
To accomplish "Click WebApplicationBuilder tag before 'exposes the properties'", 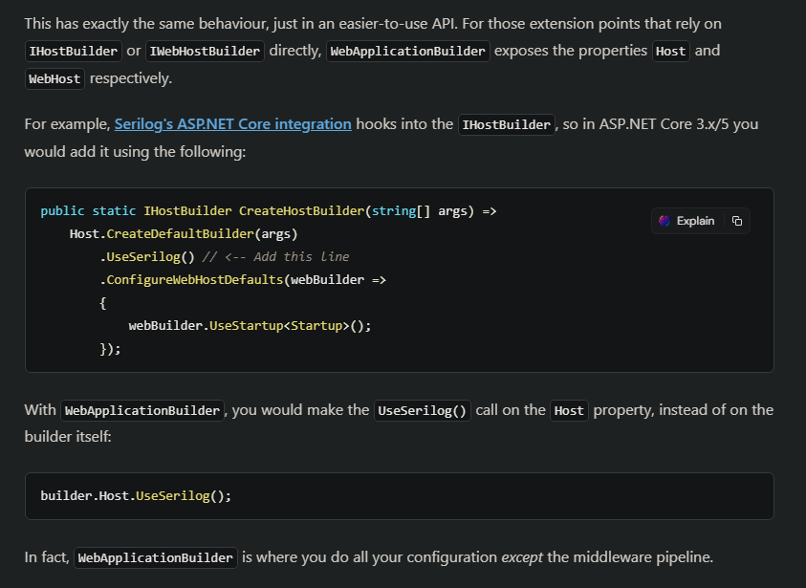I will click(x=407, y=51).
